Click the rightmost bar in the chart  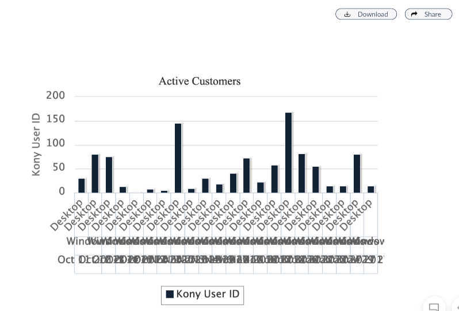[370, 189]
